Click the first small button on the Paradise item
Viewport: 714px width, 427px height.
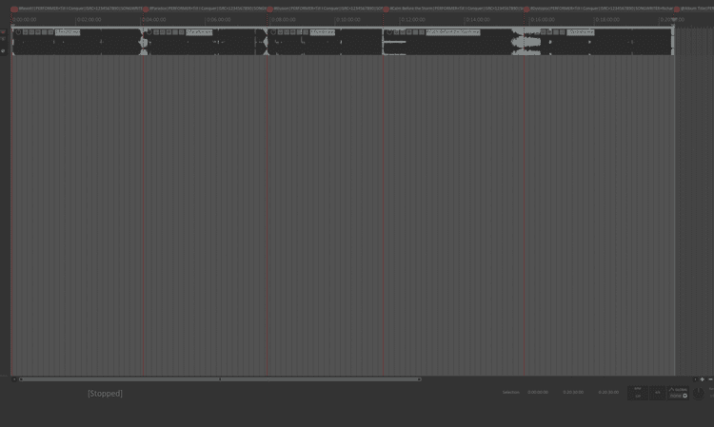pyautogui.click(x=156, y=32)
